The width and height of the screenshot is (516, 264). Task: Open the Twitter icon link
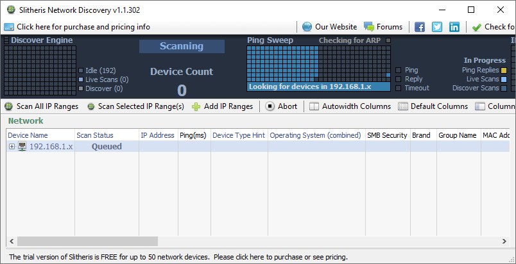click(x=437, y=27)
